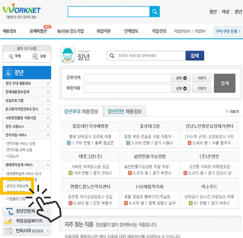This screenshot has height=238, width=243.
Task: Open 전직지원 교육 신청 link
Action: (19, 150)
